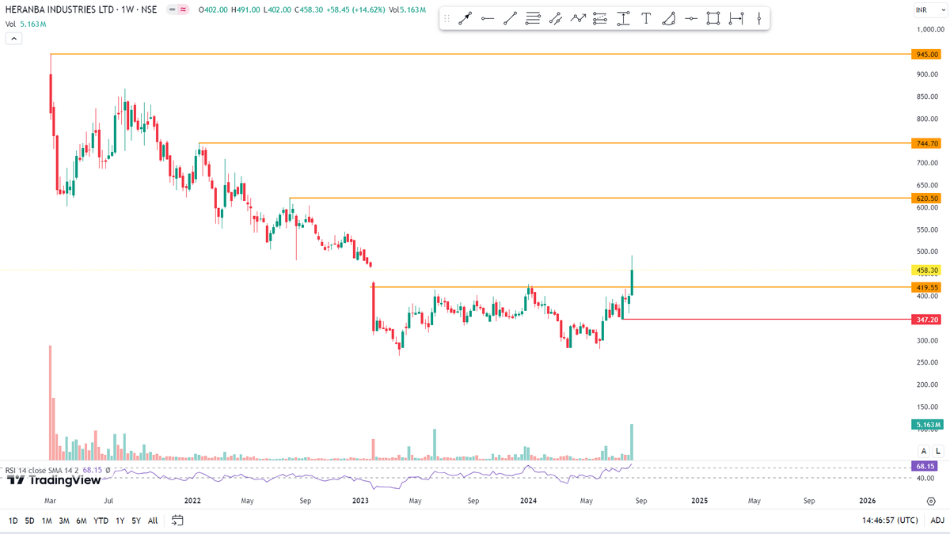Select the Date Range tool
This screenshot has width=950, height=534.
(736, 18)
